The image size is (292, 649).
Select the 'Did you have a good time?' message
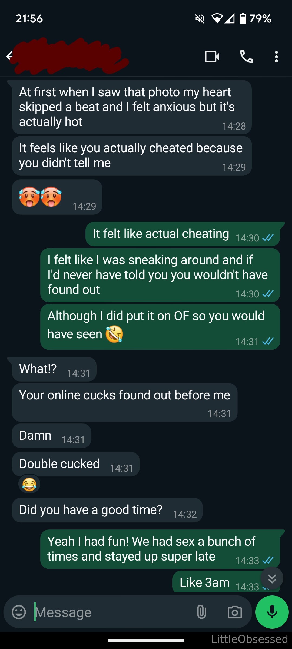pos(107,510)
